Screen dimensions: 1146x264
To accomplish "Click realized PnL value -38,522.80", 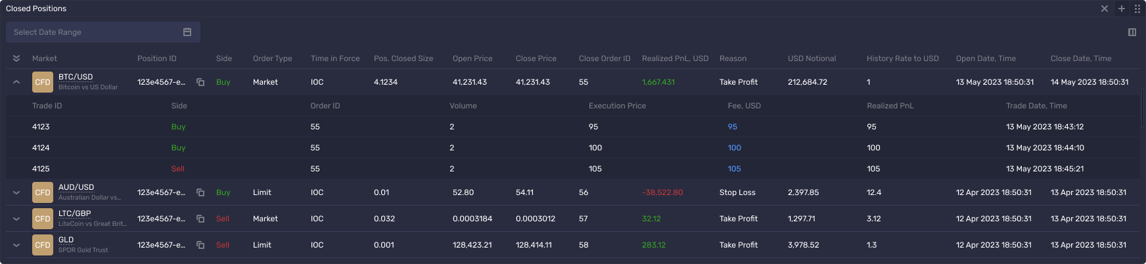I will (662, 192).
